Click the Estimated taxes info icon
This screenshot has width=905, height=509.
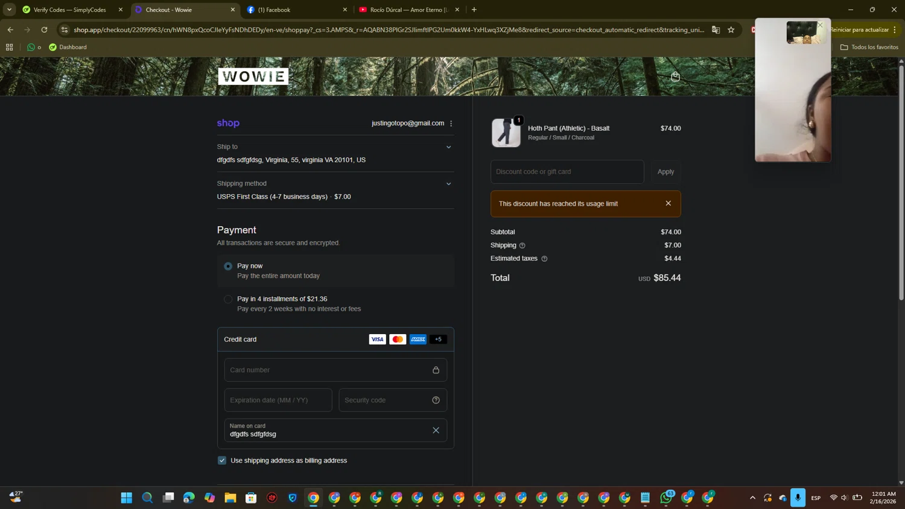point(544,259)
